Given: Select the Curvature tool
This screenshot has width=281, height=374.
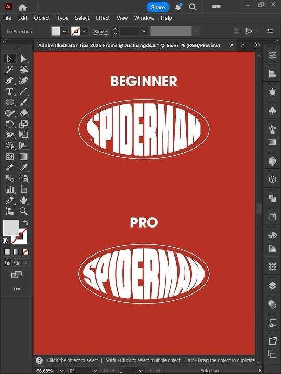Looking at the screenshot, I should coord(23,81).
